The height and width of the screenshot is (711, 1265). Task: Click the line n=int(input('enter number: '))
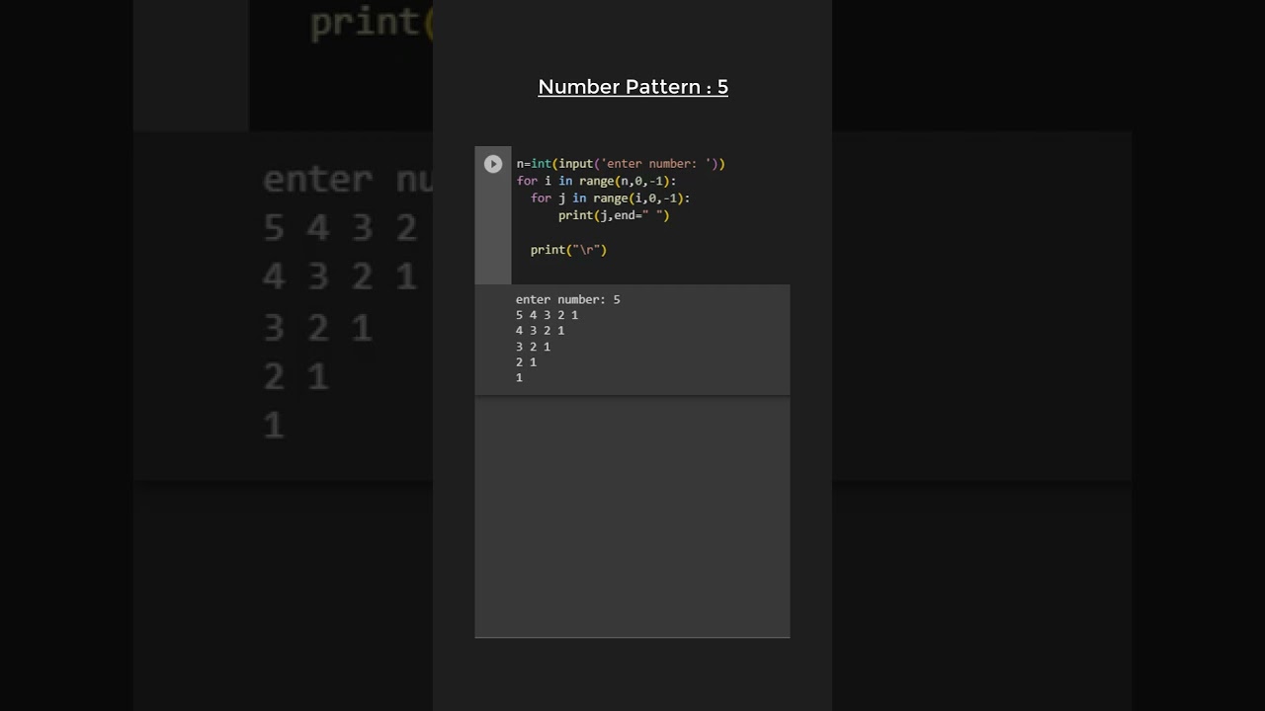[x=621, y=164]
